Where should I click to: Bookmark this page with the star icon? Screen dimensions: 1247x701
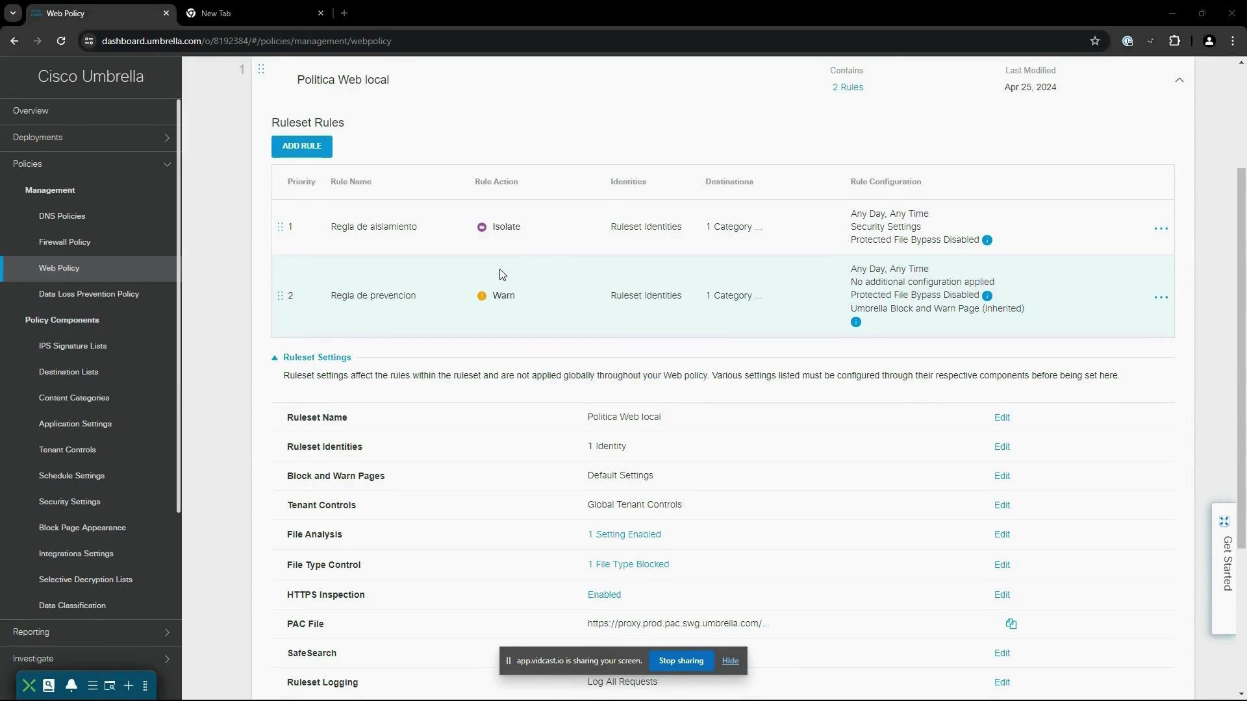click(x=1095, y=41)
